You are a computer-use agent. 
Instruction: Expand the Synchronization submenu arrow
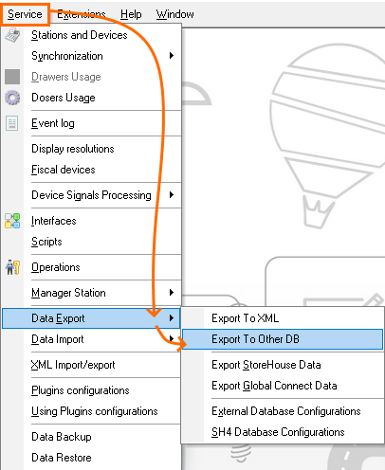[172, 56]
